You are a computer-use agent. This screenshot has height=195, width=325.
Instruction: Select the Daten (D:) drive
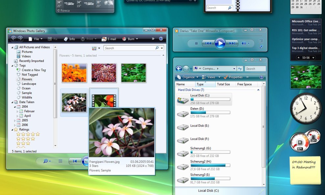[x=204, y=112]
